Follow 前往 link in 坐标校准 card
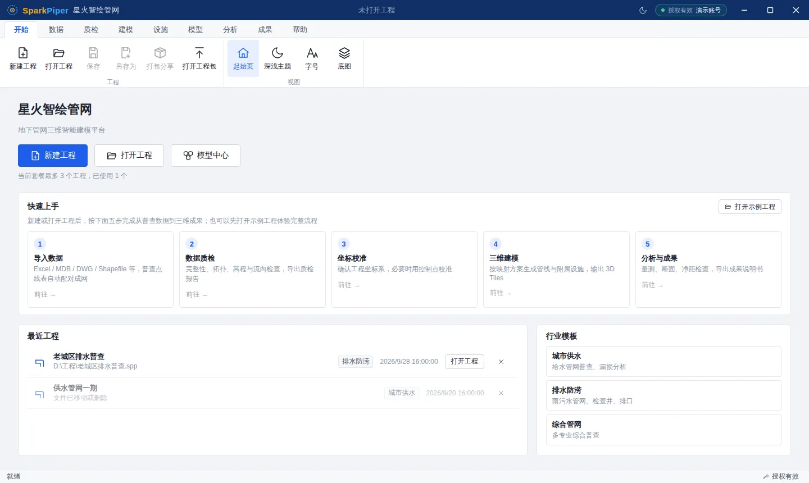Screen dimensions: 809x483 (348, 285)
